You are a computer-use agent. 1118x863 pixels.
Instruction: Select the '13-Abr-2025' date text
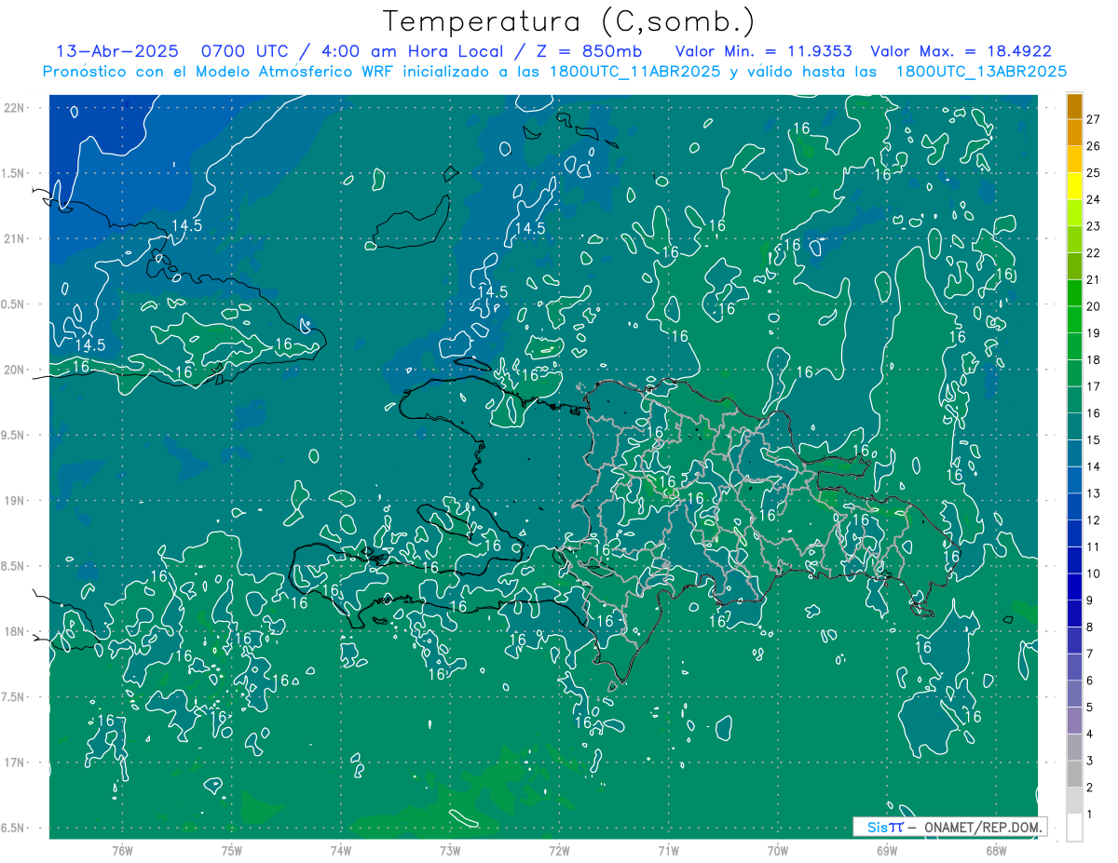[x=117, y=51]
